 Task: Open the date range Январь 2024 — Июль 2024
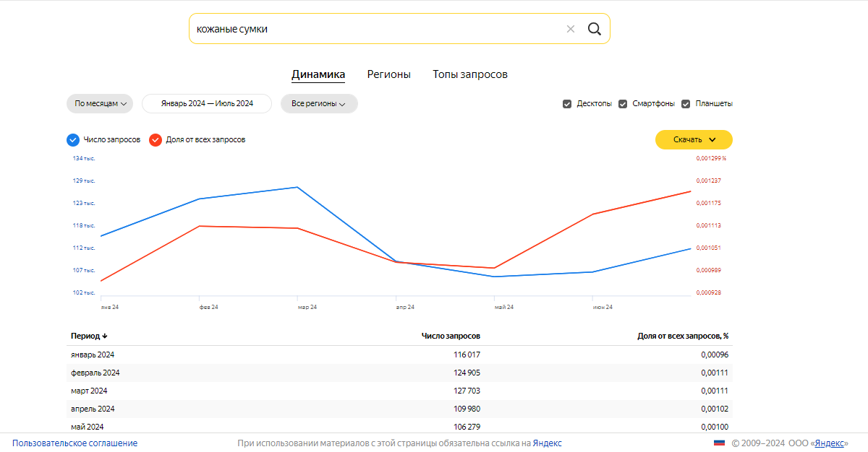[x=207, y=104]
